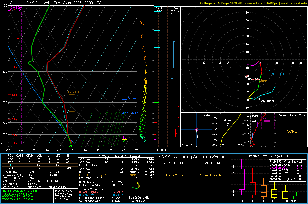Click the Storm Slinky circle marker
Screen dimensions: 308x204
coord(197,130)
